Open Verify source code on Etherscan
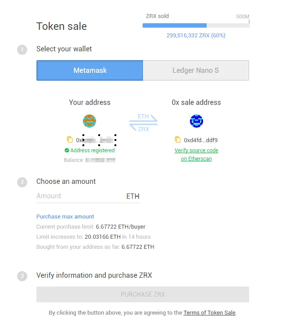The width and height of the screenshot is (297, 319). click(196, 154)
